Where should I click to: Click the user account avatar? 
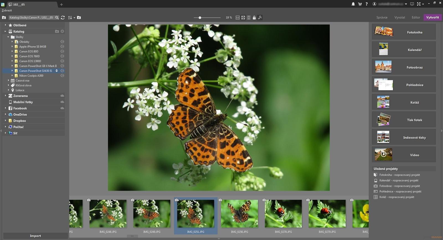(374, 4)
